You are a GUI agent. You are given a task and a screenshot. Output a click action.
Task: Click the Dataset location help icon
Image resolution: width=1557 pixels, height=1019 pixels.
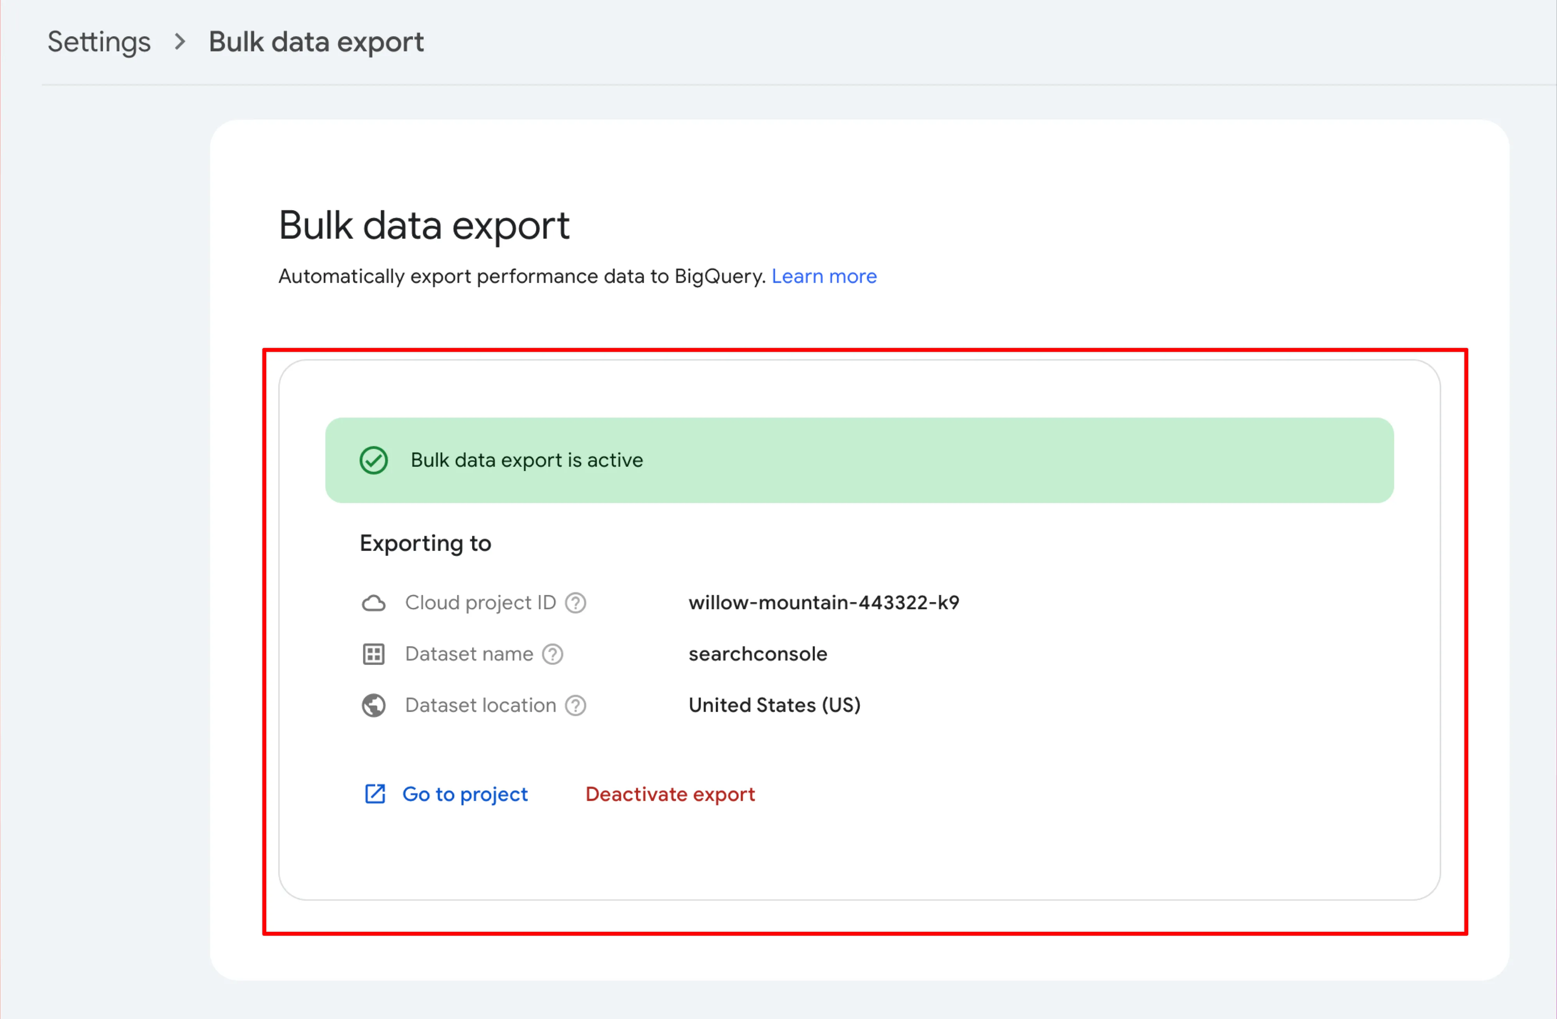[x=575, y=705]
